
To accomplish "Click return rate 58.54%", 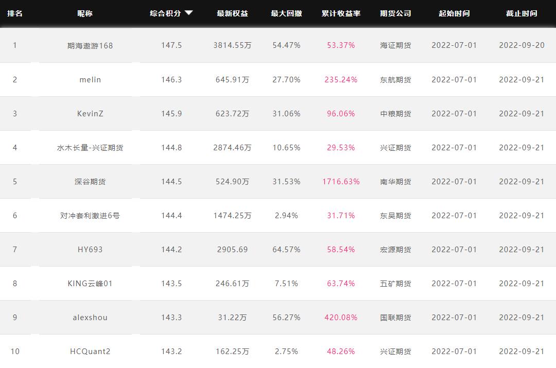I will (x=341, y=250).
